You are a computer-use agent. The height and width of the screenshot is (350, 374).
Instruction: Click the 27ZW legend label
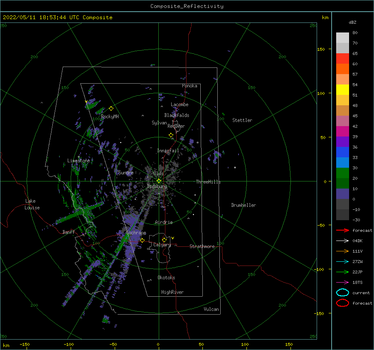tap(357, 262)
